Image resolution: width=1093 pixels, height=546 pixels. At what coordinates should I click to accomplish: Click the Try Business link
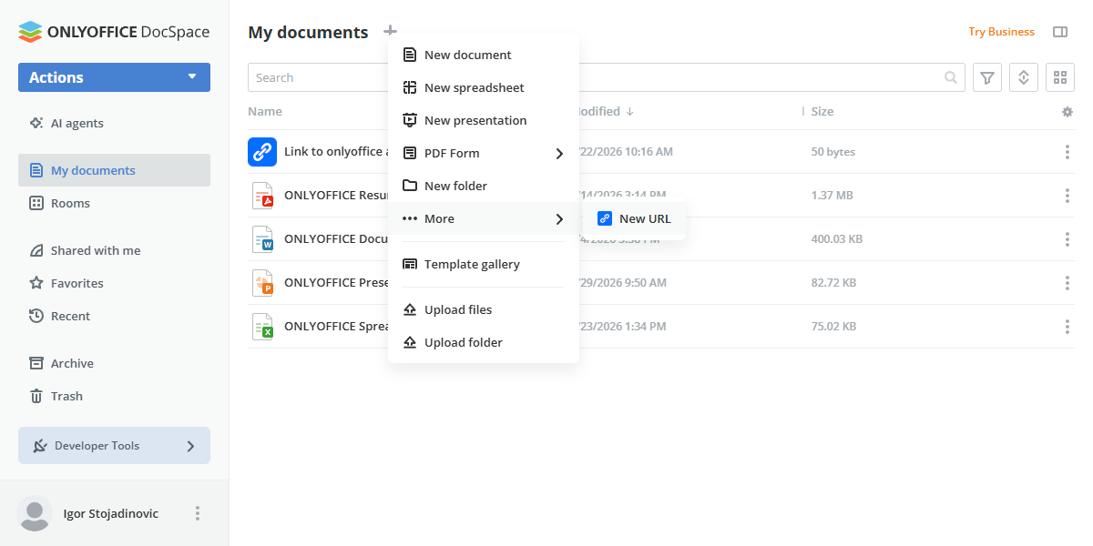pos(1001,32)
